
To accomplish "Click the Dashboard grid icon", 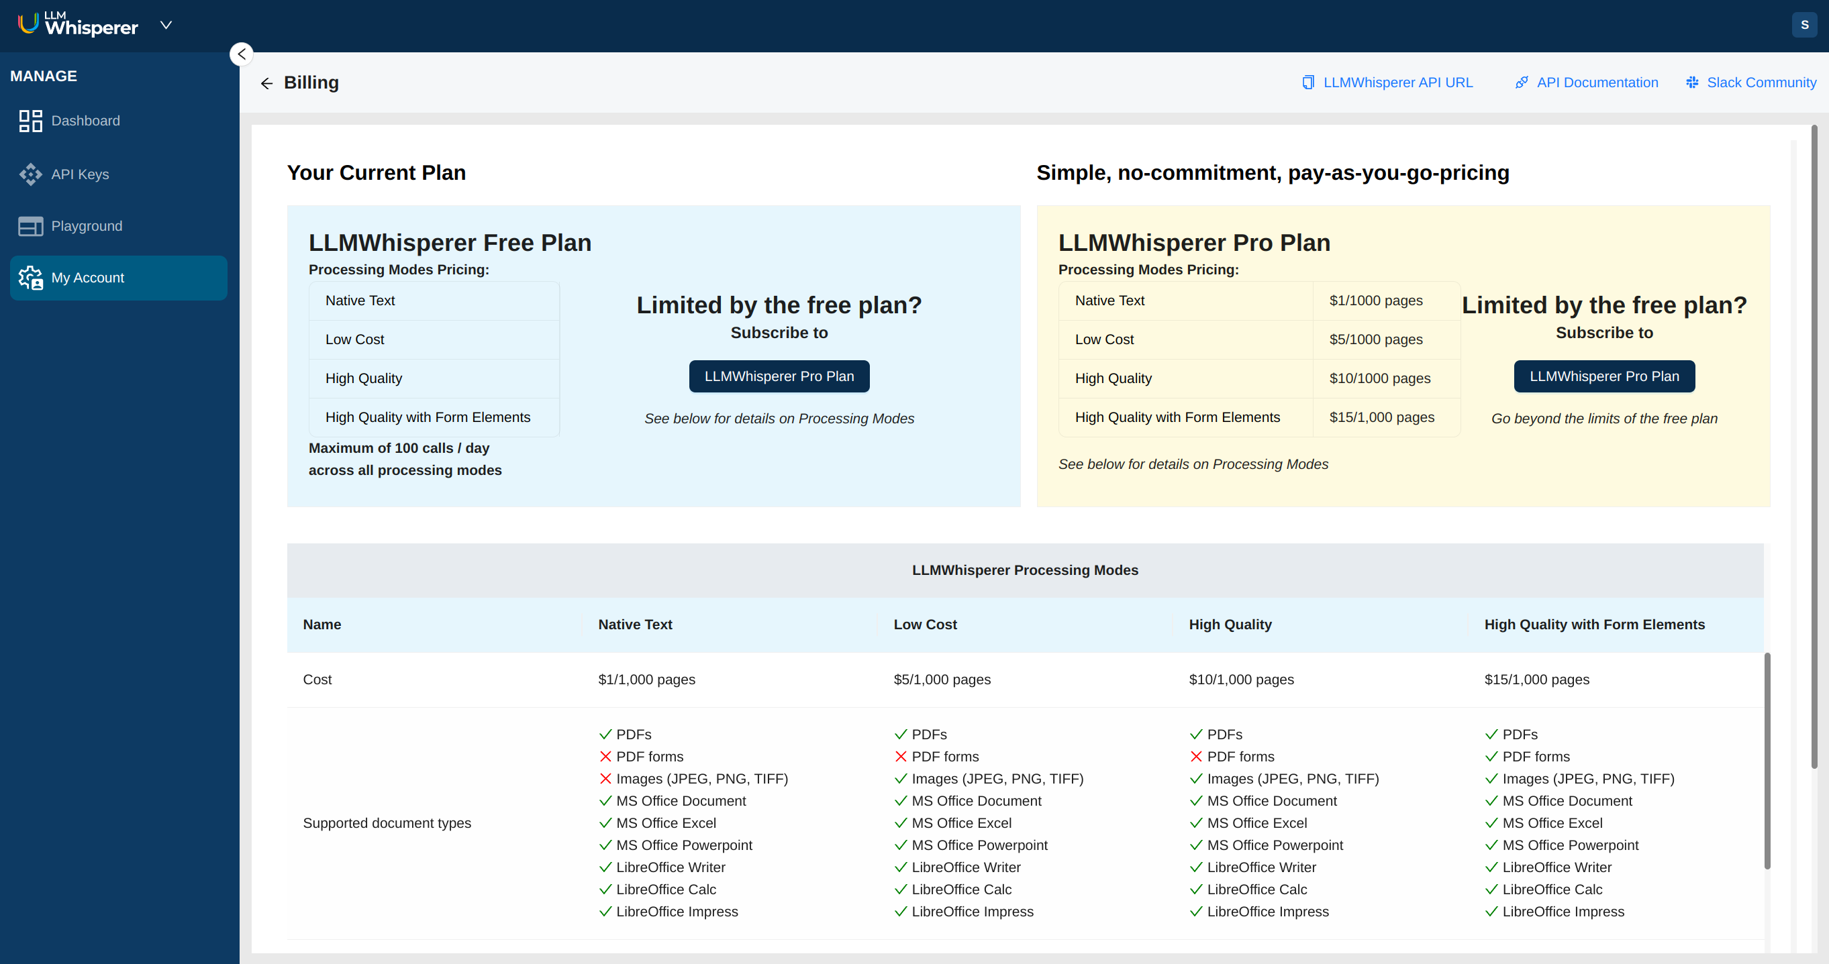I will point(30,121).
